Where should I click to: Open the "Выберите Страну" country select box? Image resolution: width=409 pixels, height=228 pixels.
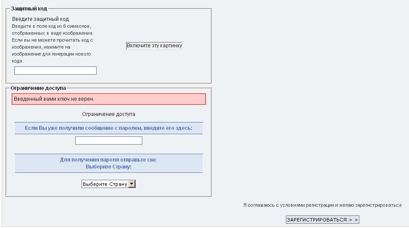pos(105,184)
